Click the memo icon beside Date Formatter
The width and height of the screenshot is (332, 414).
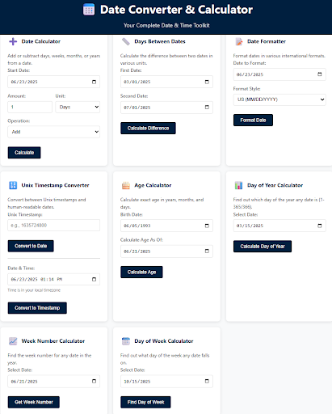(x=238, y=41)
